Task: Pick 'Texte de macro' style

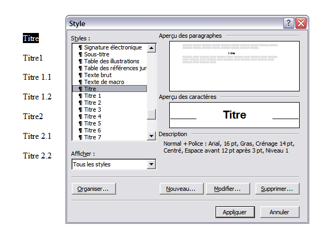Action: point(104,82)
